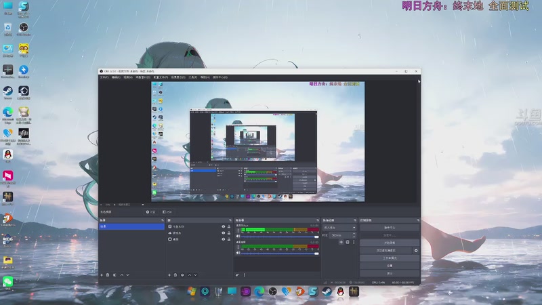Image resolution: width=542 pixels, height=305 pixels.
Task: Move source up in Sources toolbar
Action: click(x=190, y=275)
